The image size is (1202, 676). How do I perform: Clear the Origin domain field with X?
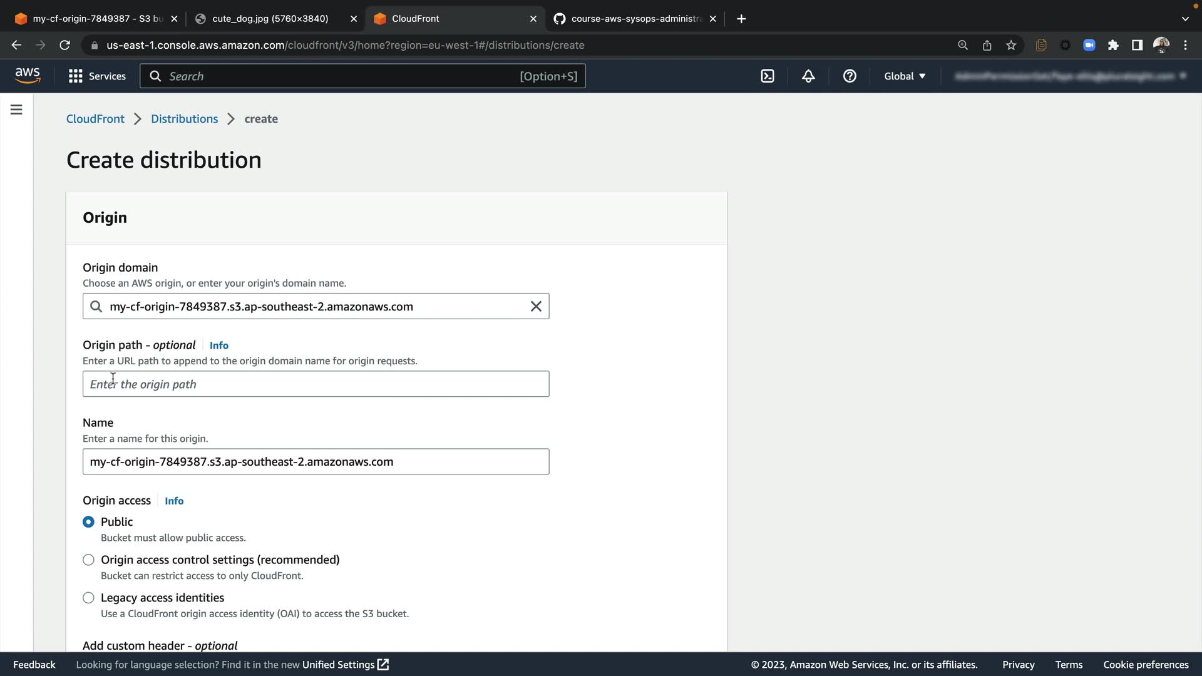[536, 306]
